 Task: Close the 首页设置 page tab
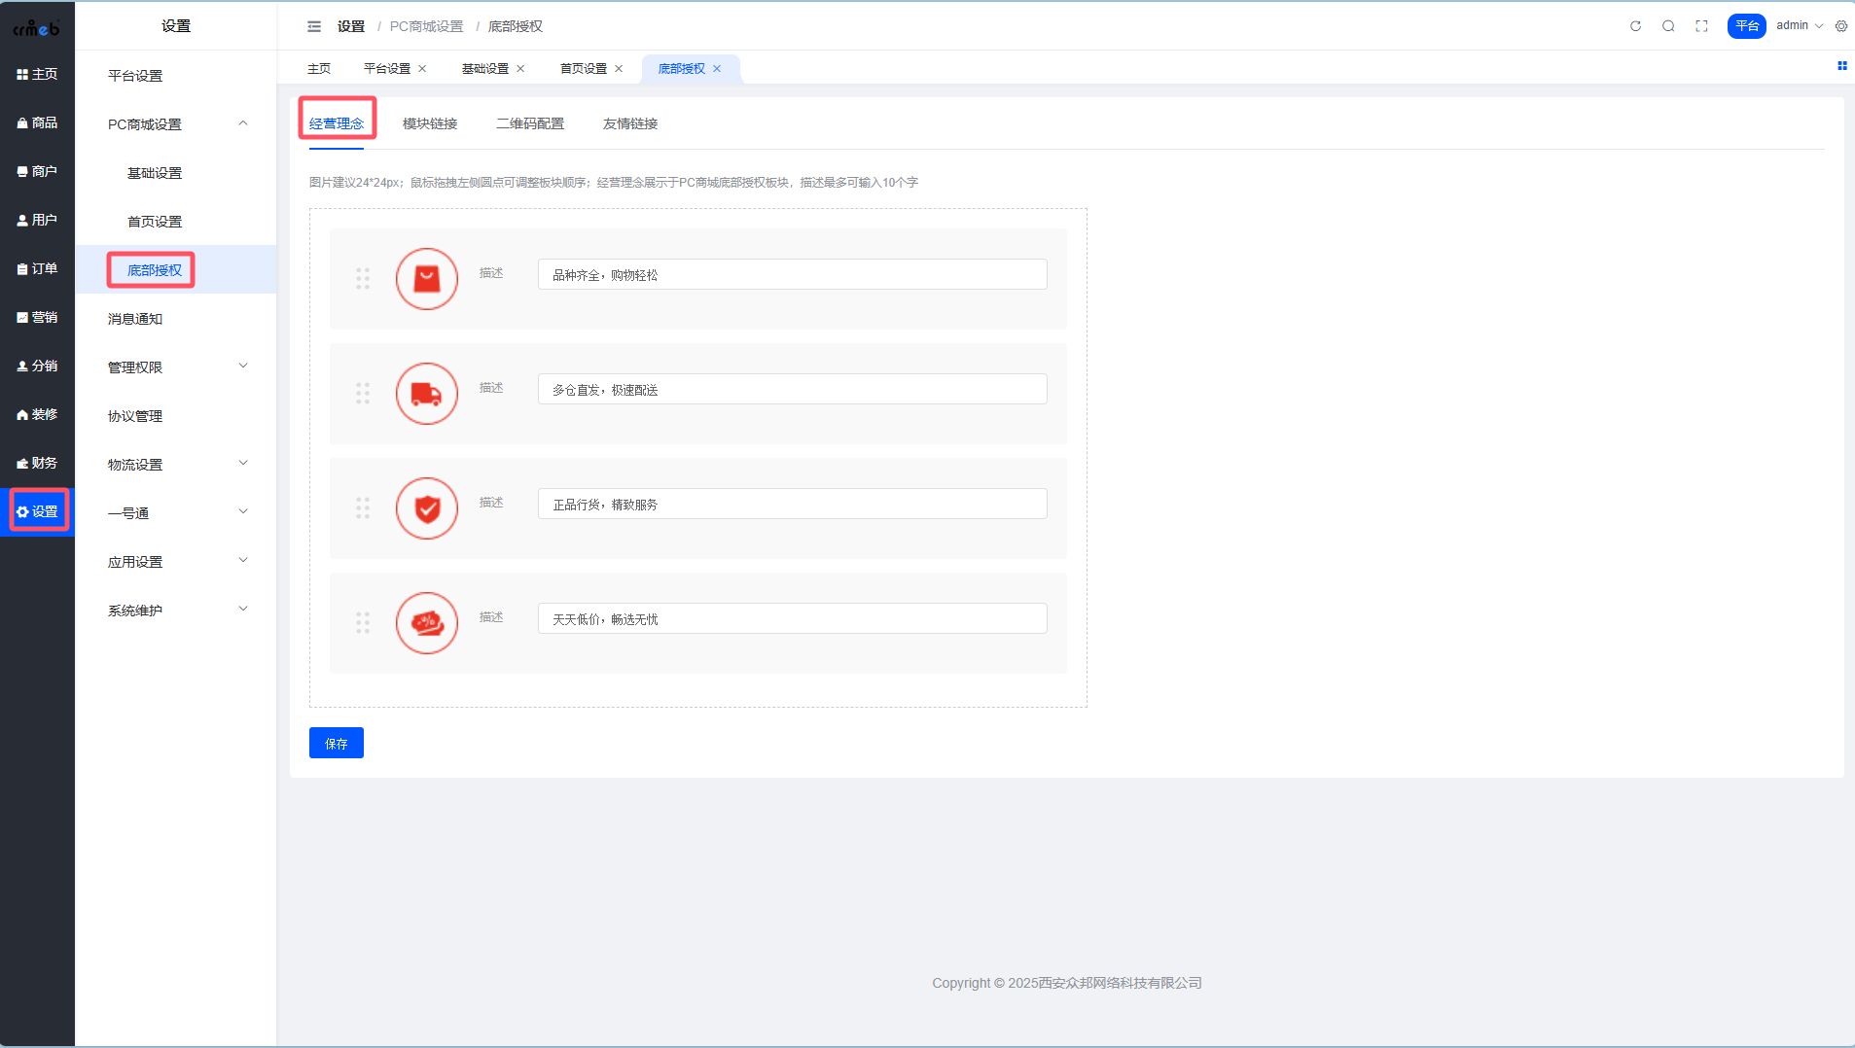tap(619, 69)
